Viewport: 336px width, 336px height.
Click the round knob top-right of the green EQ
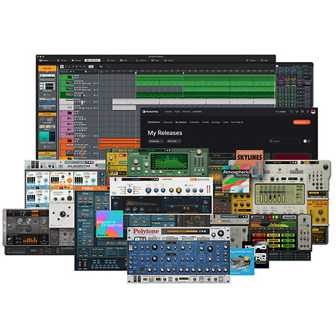199,152
